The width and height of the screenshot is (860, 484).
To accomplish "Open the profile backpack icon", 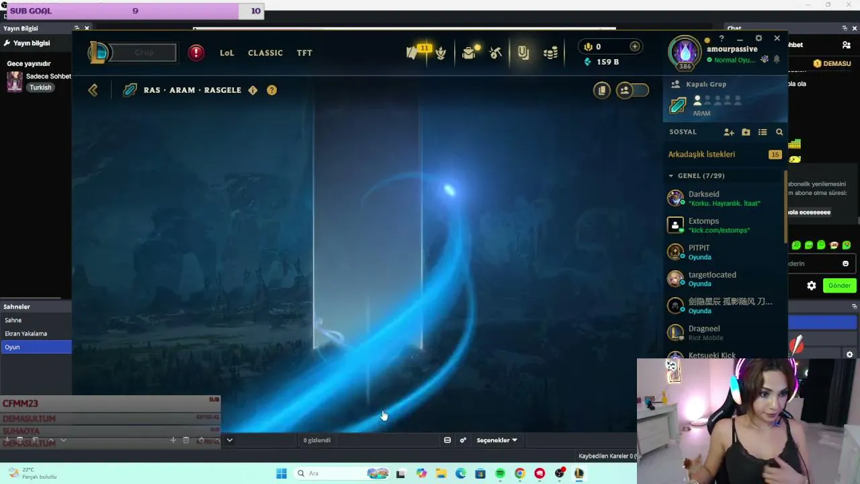I will [x=469, y=52].
